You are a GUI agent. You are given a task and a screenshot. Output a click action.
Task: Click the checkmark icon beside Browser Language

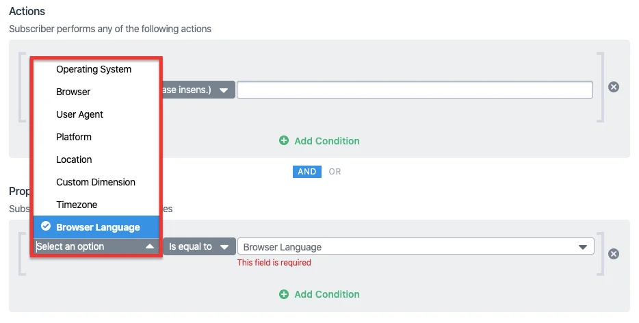pos(46,227)
